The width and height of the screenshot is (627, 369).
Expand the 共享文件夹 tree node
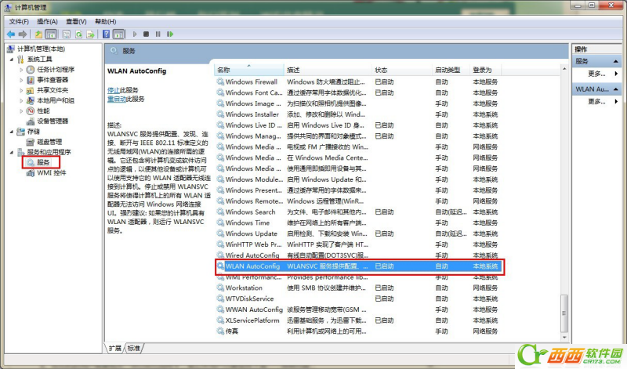pyautogui.click(x=21, y=90)
